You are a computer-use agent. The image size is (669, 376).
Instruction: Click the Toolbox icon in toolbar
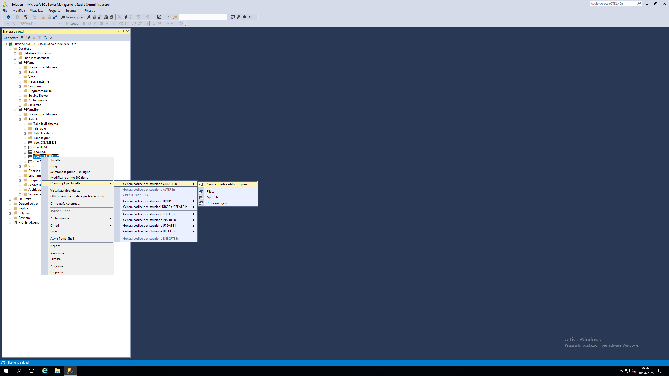click(244, 17)
